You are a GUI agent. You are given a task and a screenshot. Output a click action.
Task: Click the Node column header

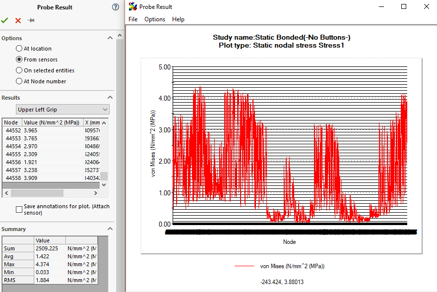(x=12, y=122)
